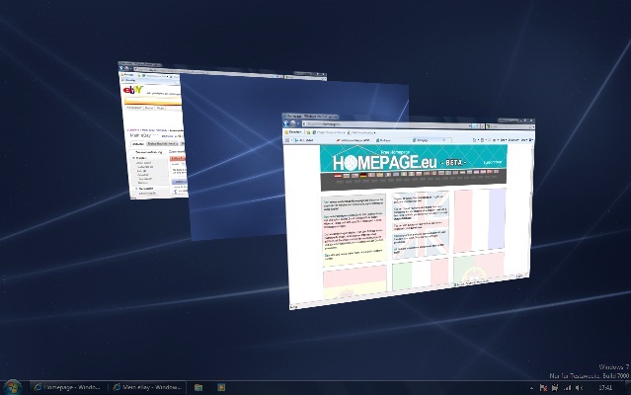Open the Windows Start orb
Viewport: 631px width, 395px height.
coord(12,387)
